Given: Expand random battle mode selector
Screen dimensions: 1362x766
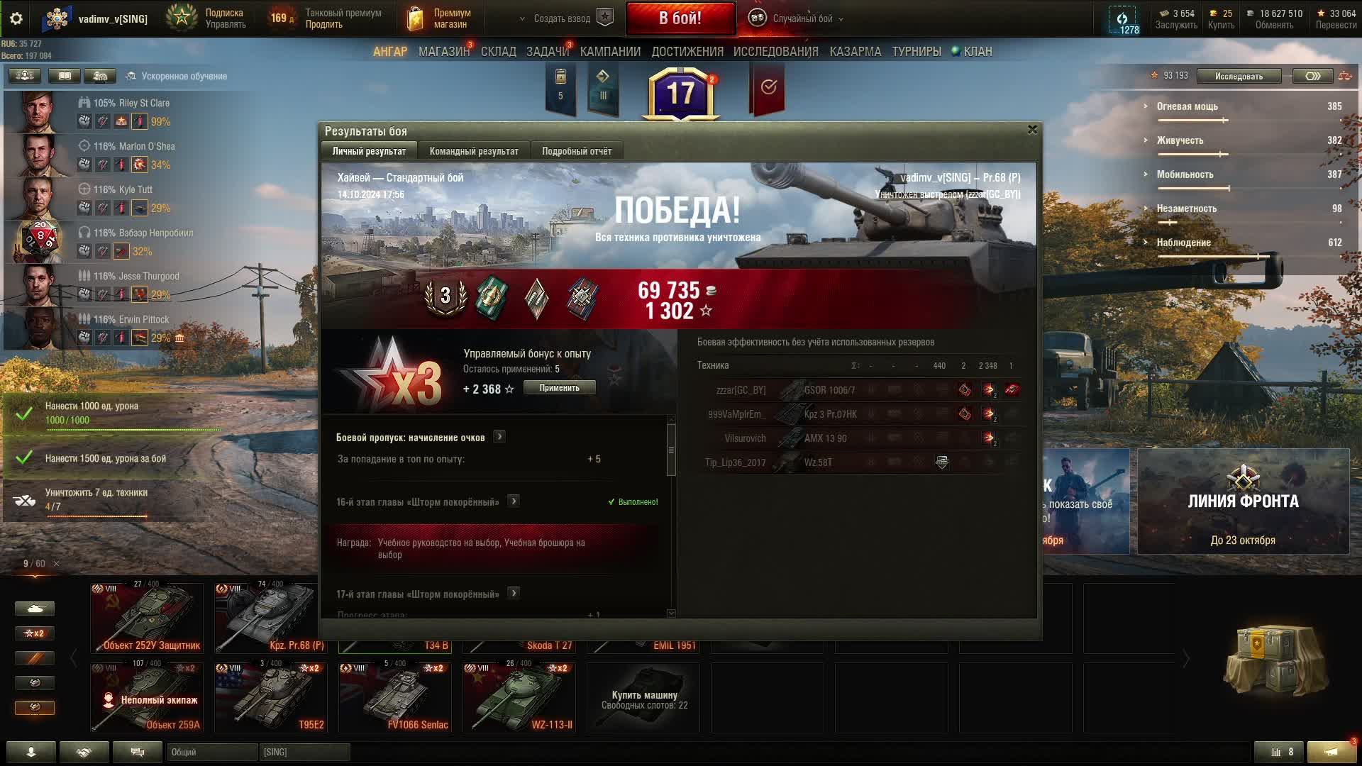Looking at the screenshot, I should pyautogui.click(x=841, y=19).
